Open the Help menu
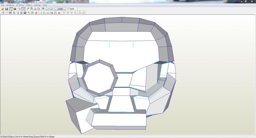 pos(45,5)
